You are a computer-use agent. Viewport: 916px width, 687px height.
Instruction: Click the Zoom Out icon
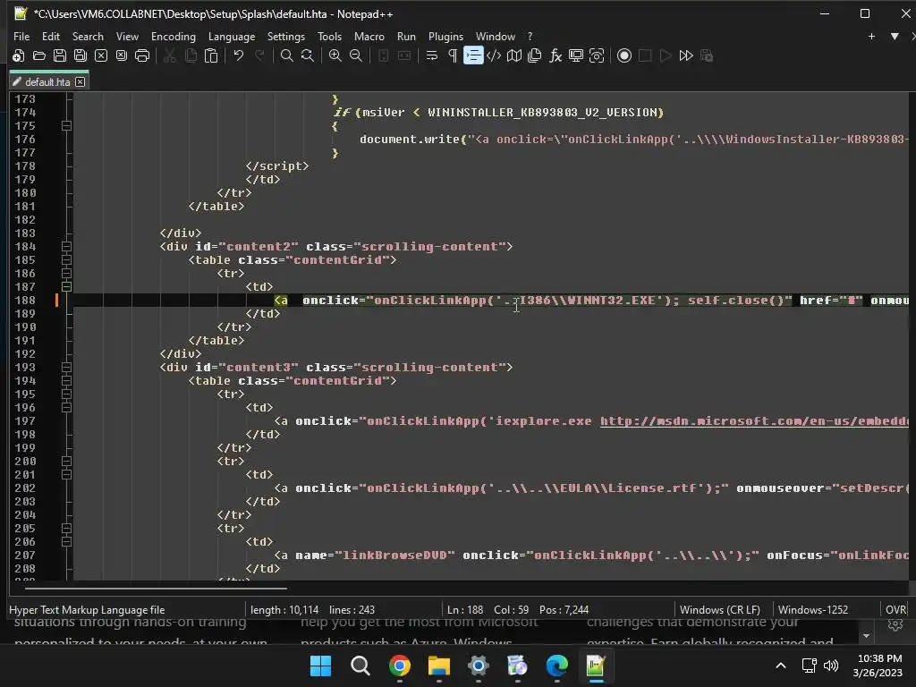356,55
